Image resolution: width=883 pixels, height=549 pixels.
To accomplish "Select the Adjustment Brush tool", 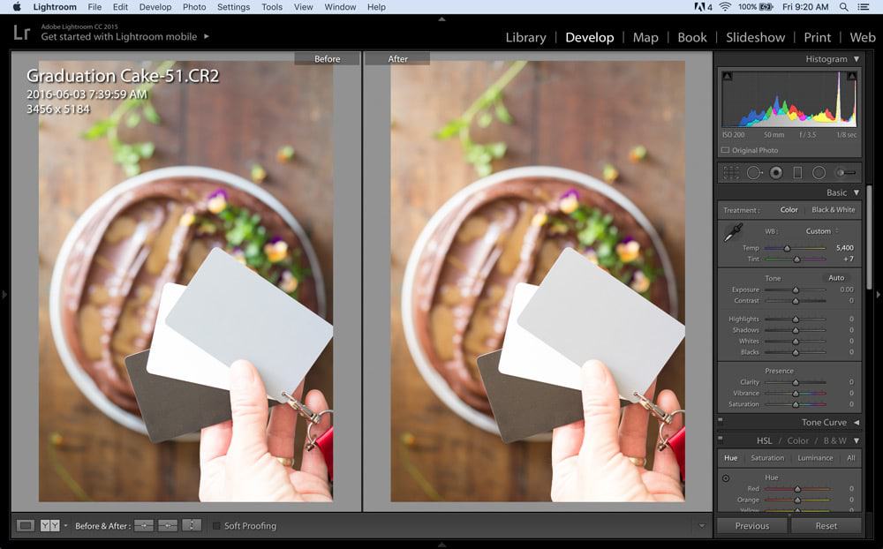I will 843,172.
